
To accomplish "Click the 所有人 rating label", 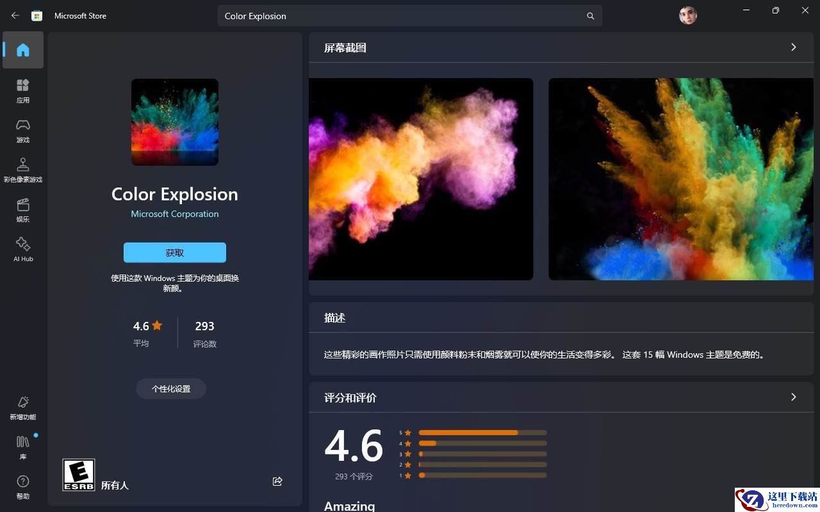I will (x=115, y=485).
